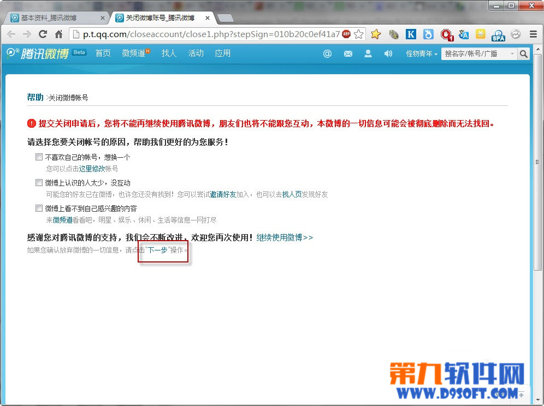This screenshot has height=406, width=544.
Task: Click the AdBlock Plus icon in address bar
Action: coord(346,34)
